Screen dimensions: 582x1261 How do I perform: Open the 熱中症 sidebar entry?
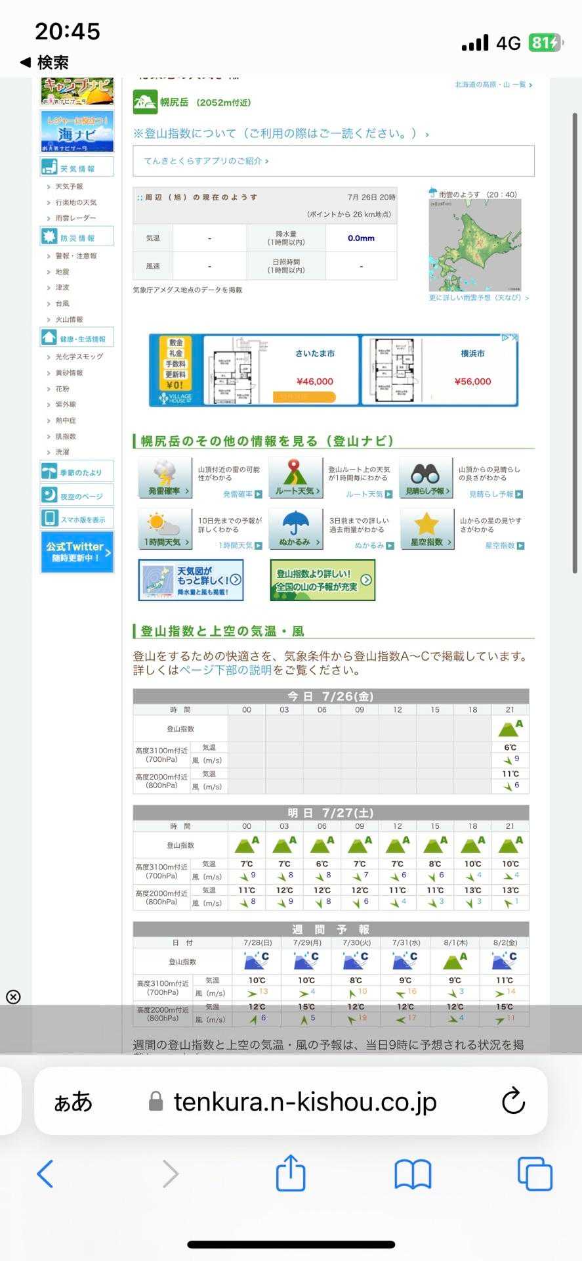pos(66,420)
